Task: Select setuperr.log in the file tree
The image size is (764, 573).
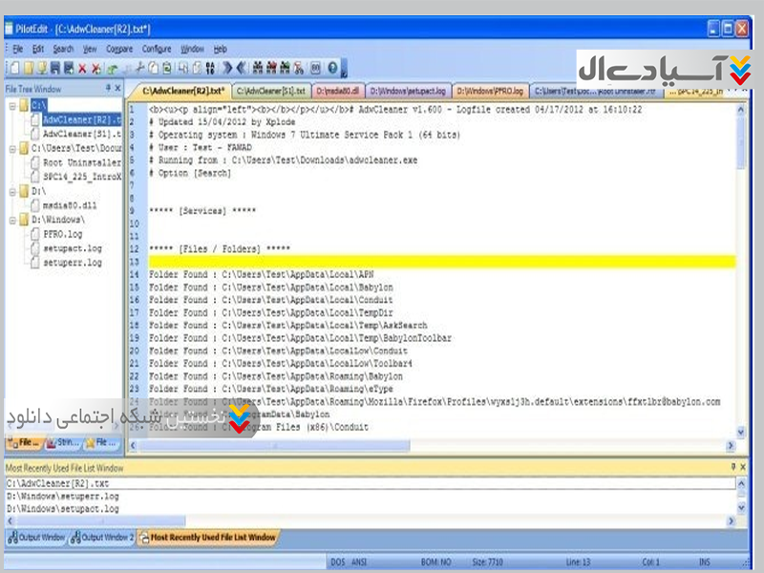Action: point(73,262)
